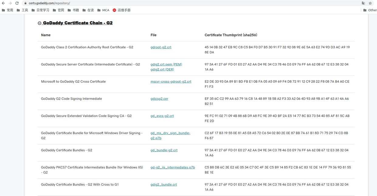Download the gdroot-g2.crt file
This screenshot has height=196, width=377.
(x=161, y=47)
